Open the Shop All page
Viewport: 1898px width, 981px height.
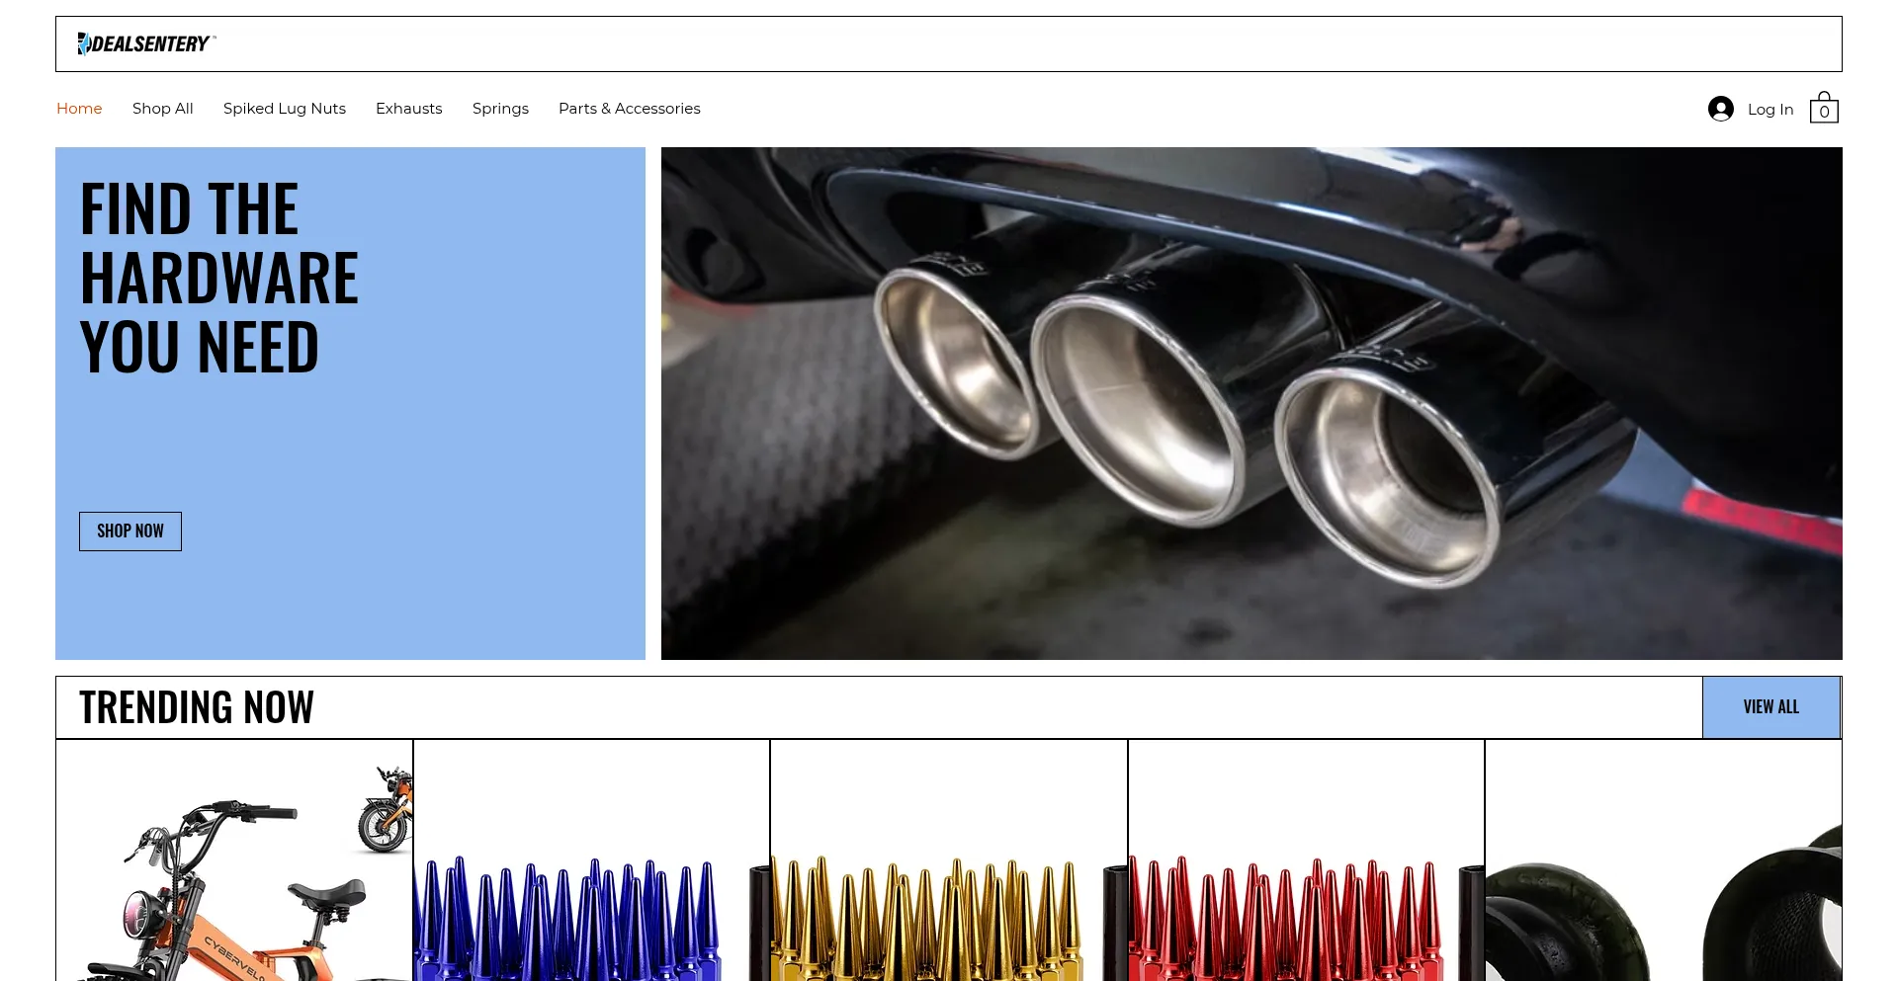tap(162, 109)
